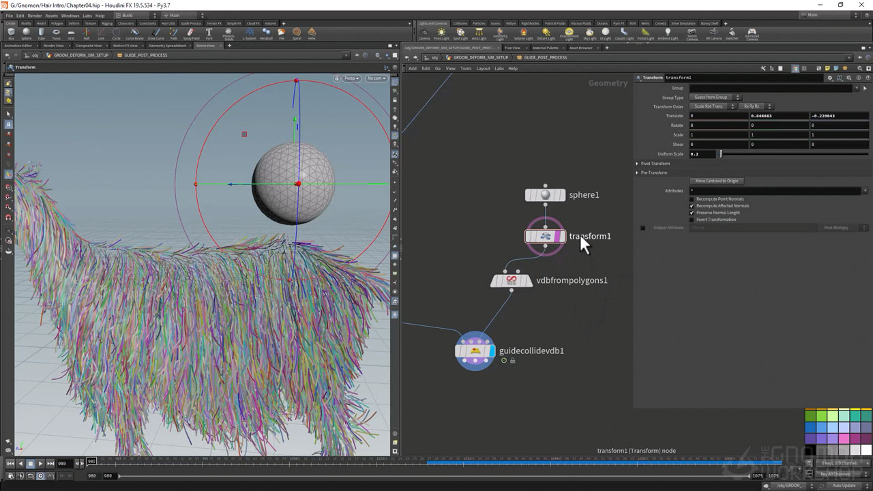The height and width of the screenshot is (491, 873).
Task: Open the Transform Order dropdown
Action: tap(713, 106)
